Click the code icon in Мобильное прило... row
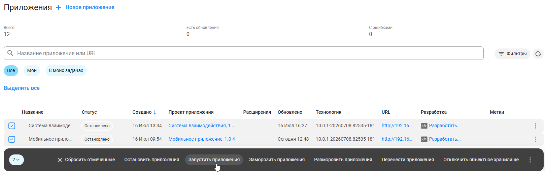This screenshot has height=177, width=545. (424, 139)
